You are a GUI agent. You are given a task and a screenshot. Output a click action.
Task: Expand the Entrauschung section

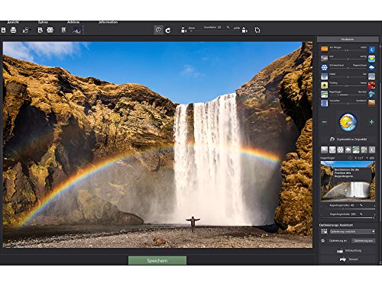348,251
